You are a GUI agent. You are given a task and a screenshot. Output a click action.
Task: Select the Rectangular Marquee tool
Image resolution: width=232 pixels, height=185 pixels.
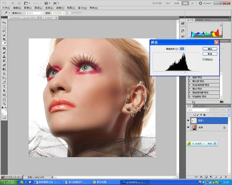[4, 27]
